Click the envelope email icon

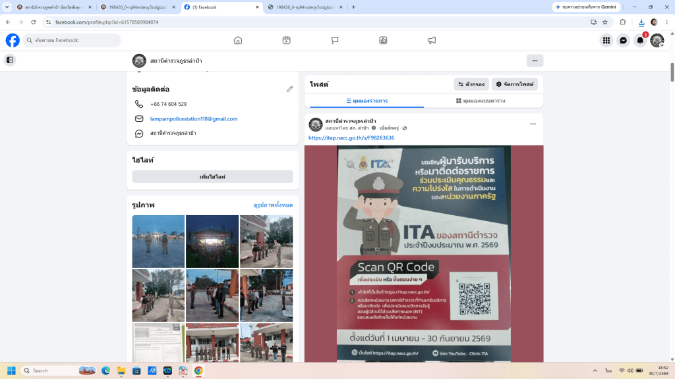click(139, 118)
